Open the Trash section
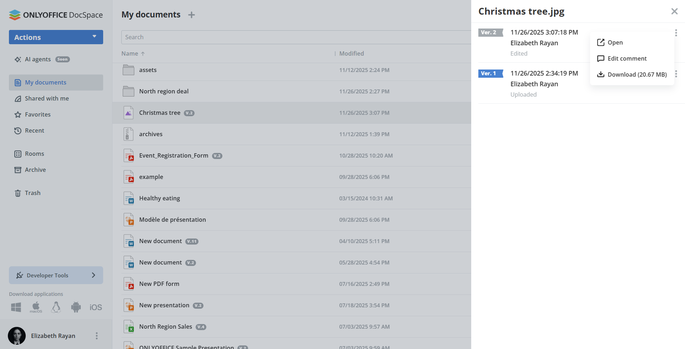 [x=32, y=193]
